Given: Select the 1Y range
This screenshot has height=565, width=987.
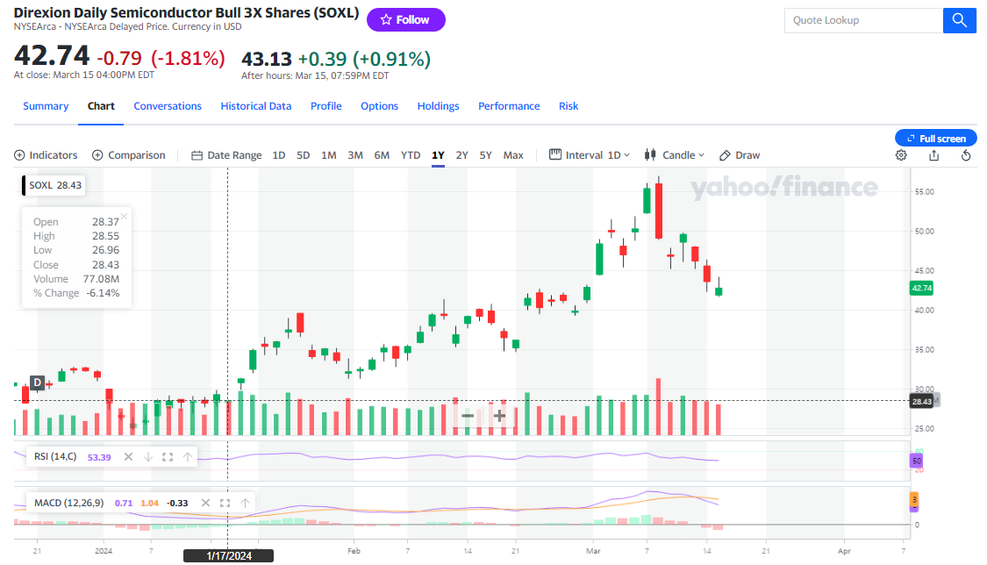Looking at the screenshot, I should pyautogui.click(x=438, y=155).
